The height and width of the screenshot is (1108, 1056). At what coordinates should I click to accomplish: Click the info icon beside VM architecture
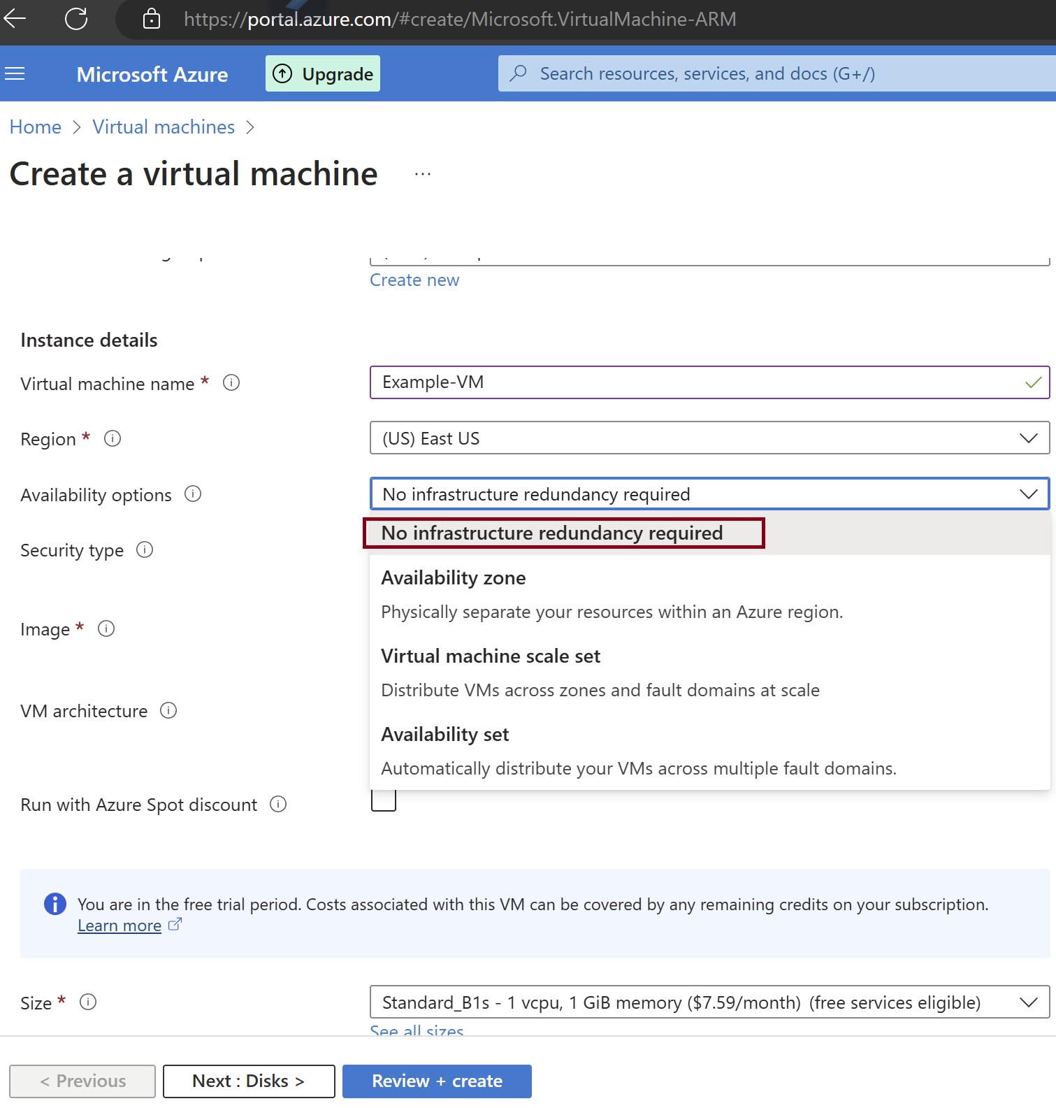coord(168,711)
